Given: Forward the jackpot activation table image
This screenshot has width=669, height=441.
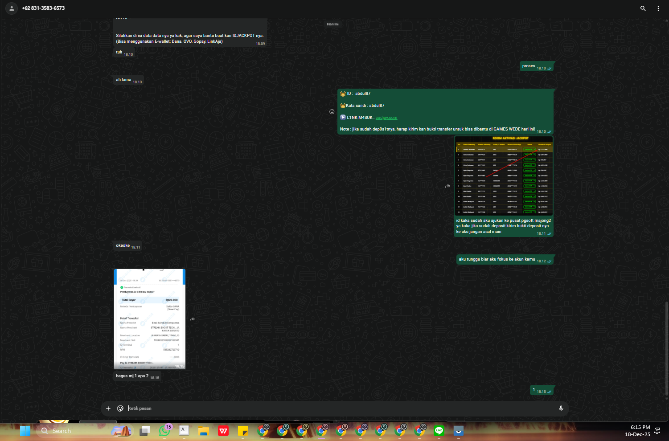Looking at the screenshot, I should pyautogui.click(x=447, y=186).
